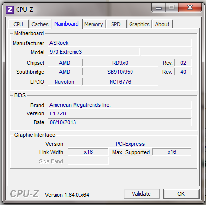
Task: Click the empty Side Band field
Action: tap(88, 161)
